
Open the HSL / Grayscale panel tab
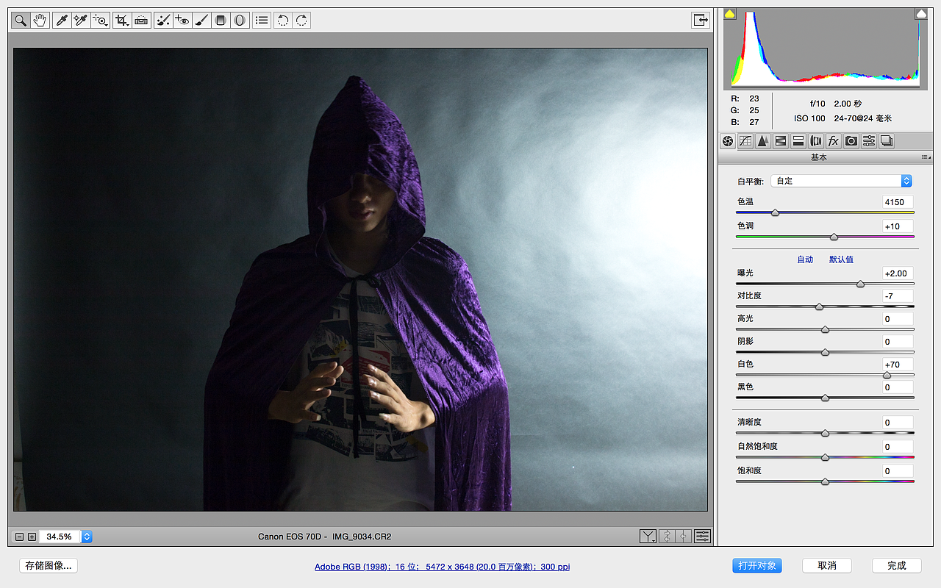point(781,140)
